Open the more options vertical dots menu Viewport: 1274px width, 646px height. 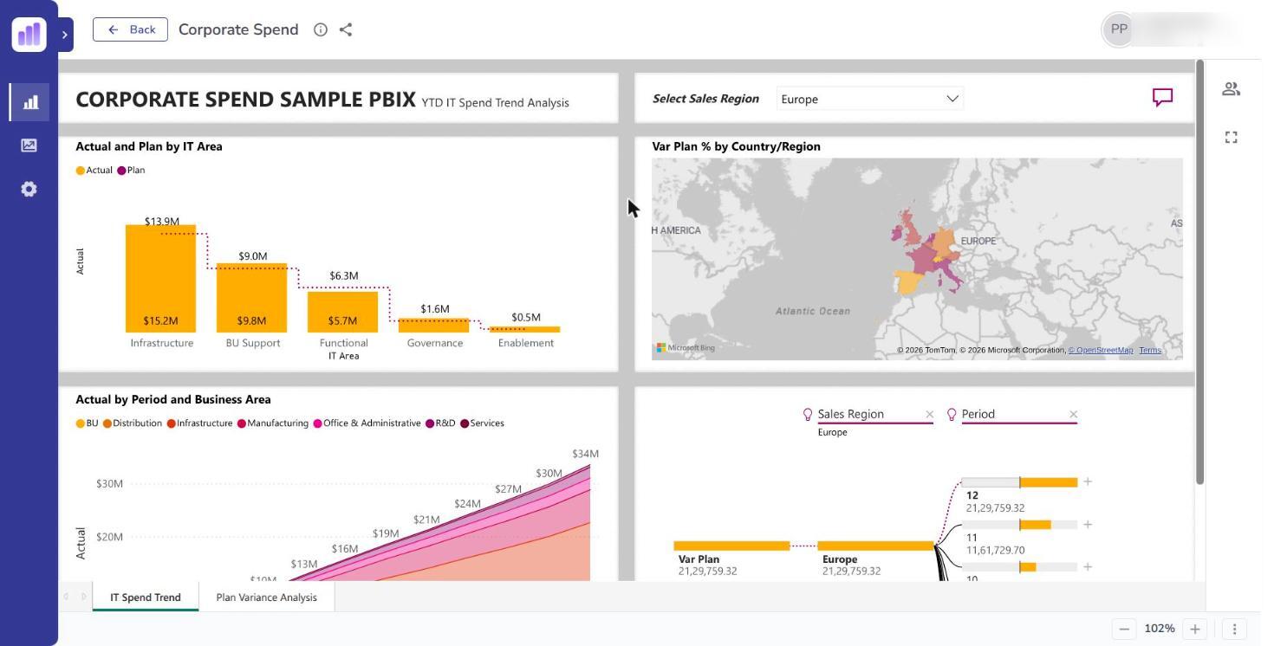click(1234, 629)
